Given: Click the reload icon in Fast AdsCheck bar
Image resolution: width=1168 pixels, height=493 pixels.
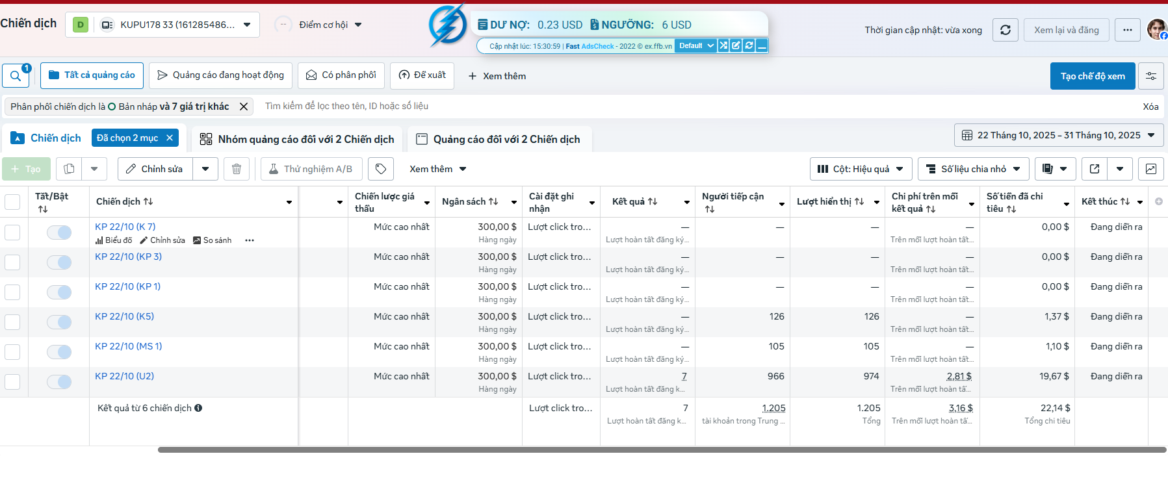Looking at the screenshot, I should [x=749, y=45].
